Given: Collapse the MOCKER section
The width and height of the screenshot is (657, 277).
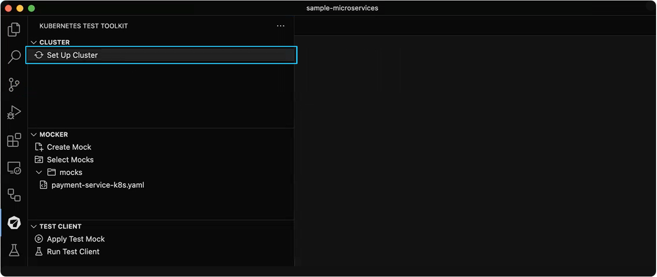Looking at the screenshot, I should pyautogui.click(x=33, y=134).
